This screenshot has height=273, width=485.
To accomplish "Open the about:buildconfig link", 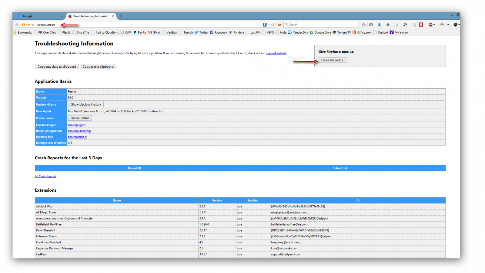I will tap(79, 131).
